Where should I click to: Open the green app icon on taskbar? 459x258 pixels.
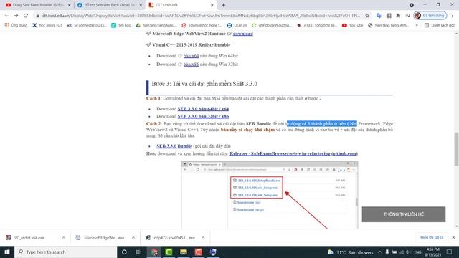[169, 252]
